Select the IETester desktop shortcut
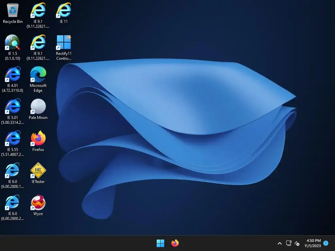Image resolution: width=335 pixels, height=251 pixels. pyautogui.click(x=38, y=173)
